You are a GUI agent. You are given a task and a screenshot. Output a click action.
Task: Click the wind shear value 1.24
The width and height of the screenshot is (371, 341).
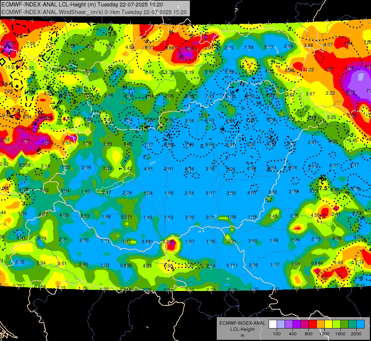coord(148,193)
